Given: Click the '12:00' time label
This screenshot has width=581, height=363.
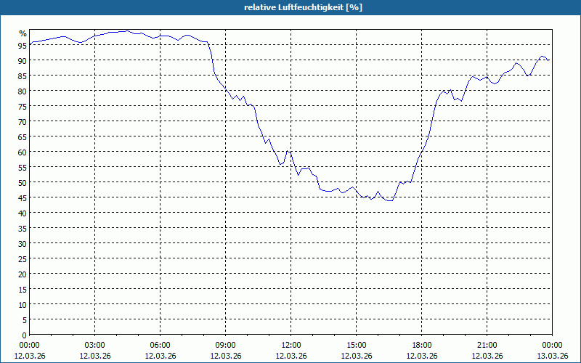Looking at the screenshot, I should 291,346.
